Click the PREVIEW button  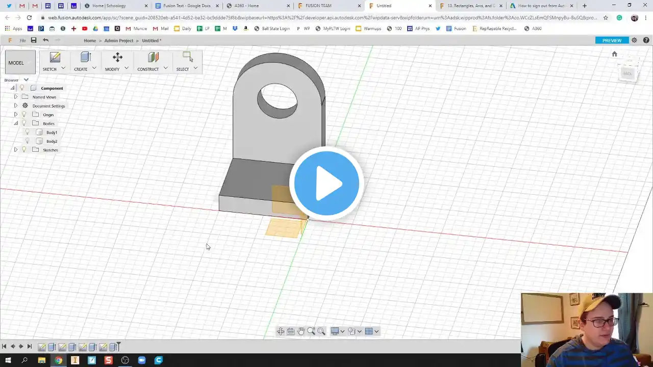tap(612, 40)
